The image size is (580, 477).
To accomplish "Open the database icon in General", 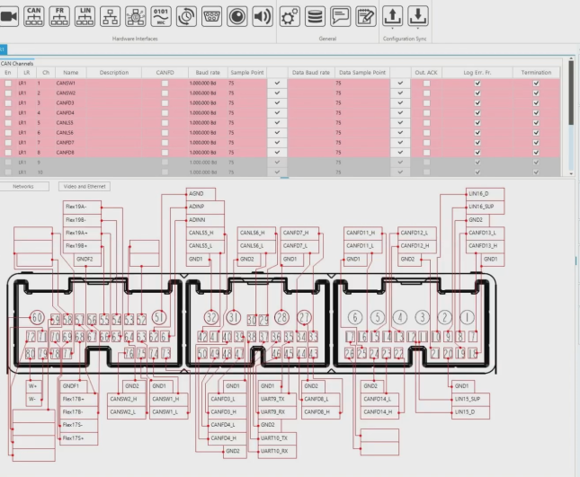I will (315, 15).
